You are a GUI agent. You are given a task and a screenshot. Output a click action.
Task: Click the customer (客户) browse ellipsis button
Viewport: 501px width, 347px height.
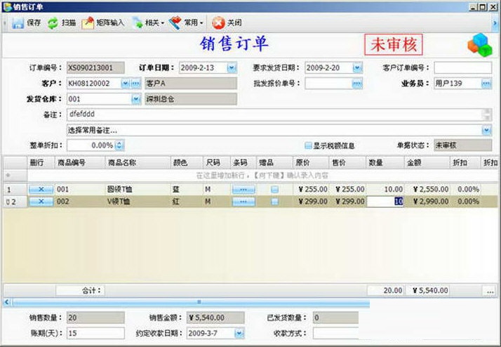tap(136, 84)
